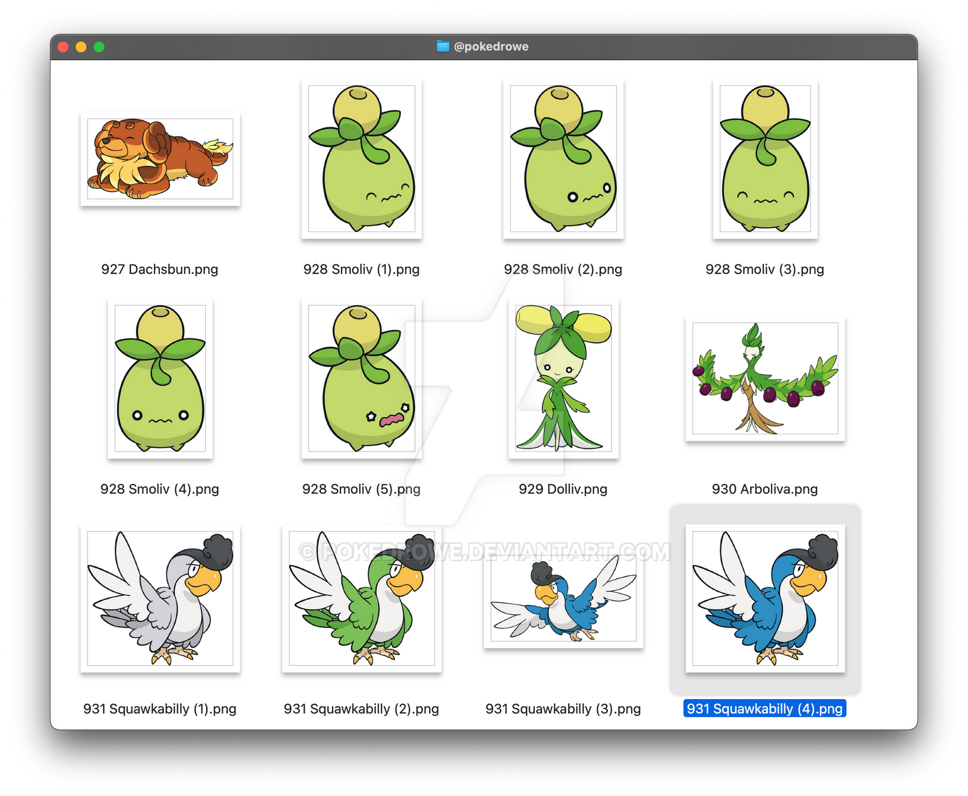
Task: Close the @pokedrowe window with red button
Action: click(x=63, y=47)
